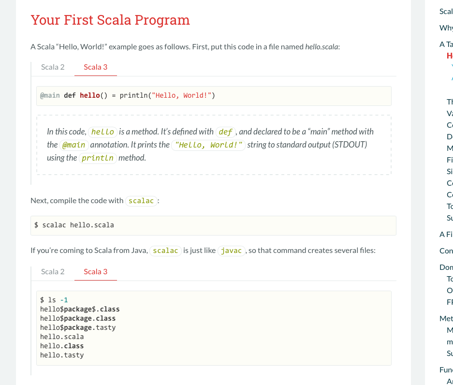Open the 'Con' sidebar link
The image size is (453, 385).
[x=446, y=251]
